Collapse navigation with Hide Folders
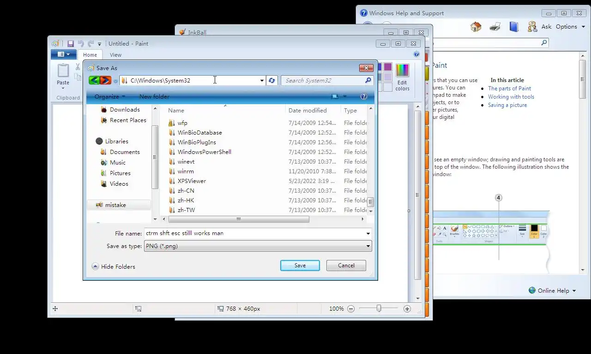 114,266
